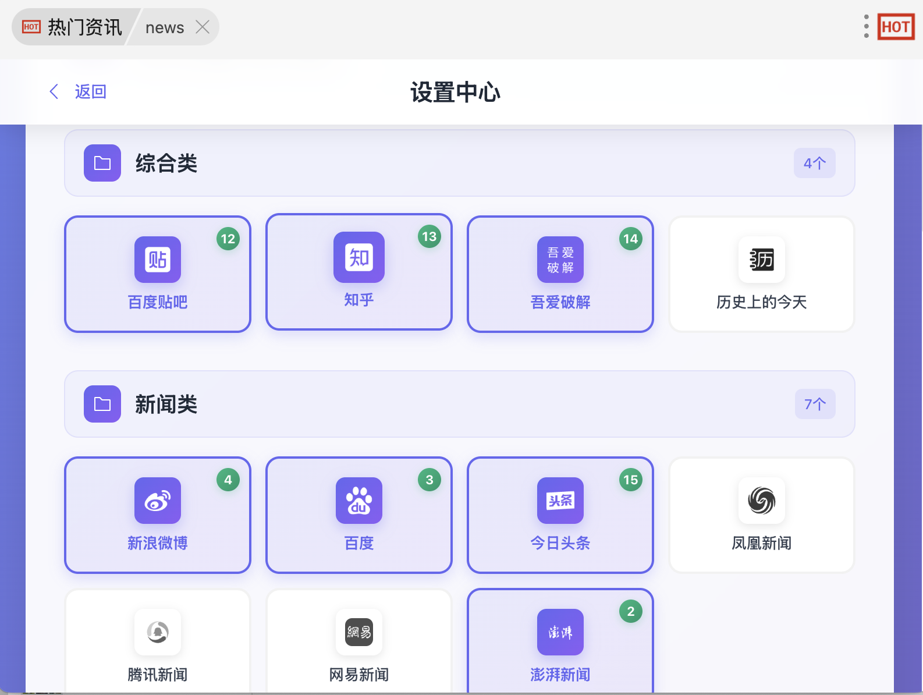
Task: Click the order badge 2 on 澎湃新闻
Action: point(631,611)
